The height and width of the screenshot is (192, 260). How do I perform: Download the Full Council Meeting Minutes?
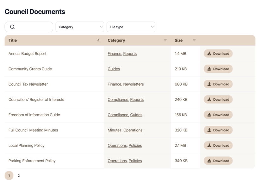(218, 130)
